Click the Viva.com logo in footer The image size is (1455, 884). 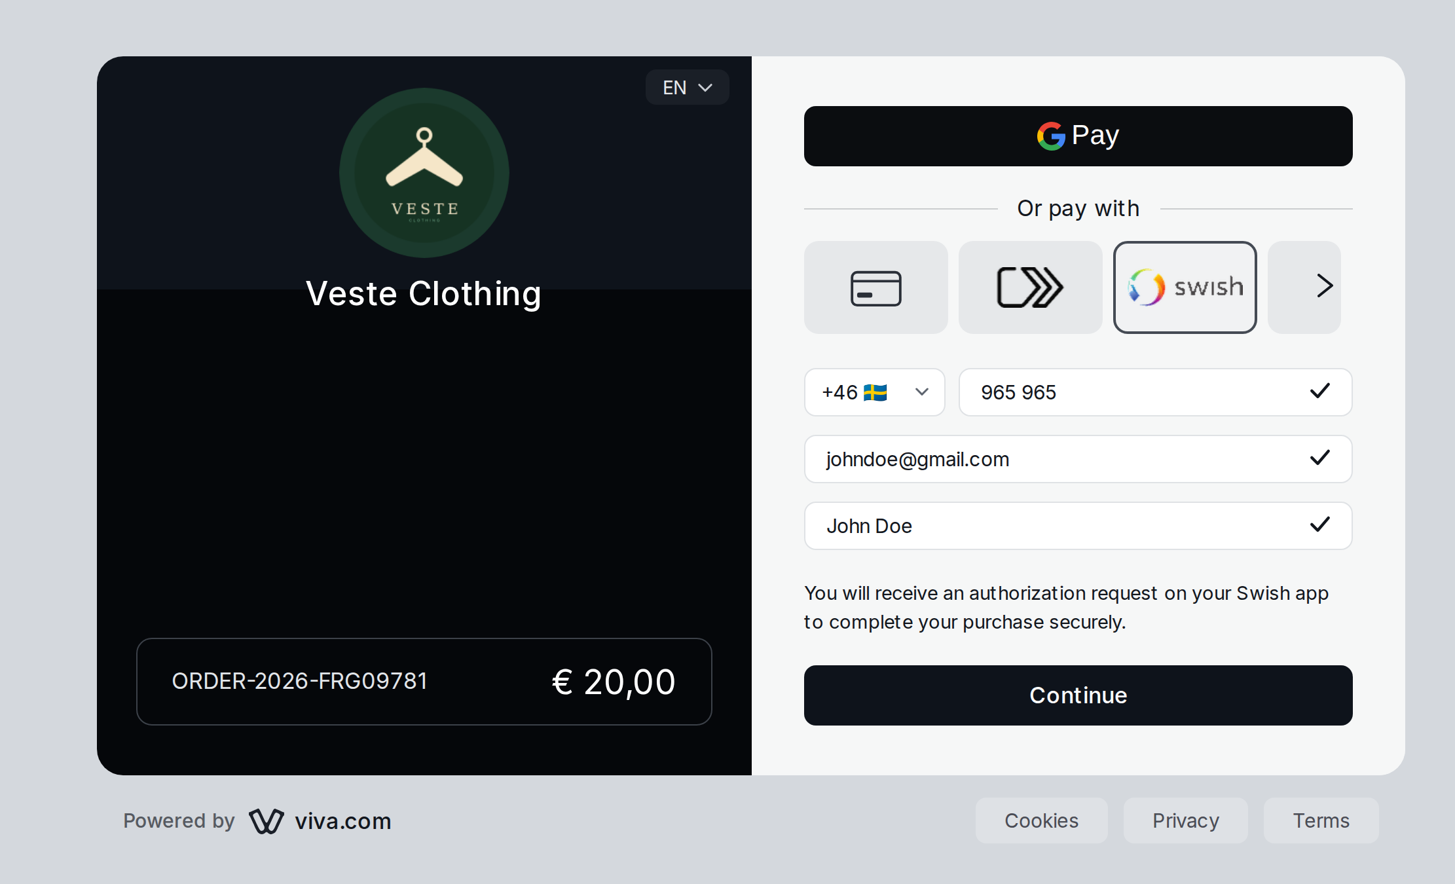pyautogui.click(x=320, y=820)
